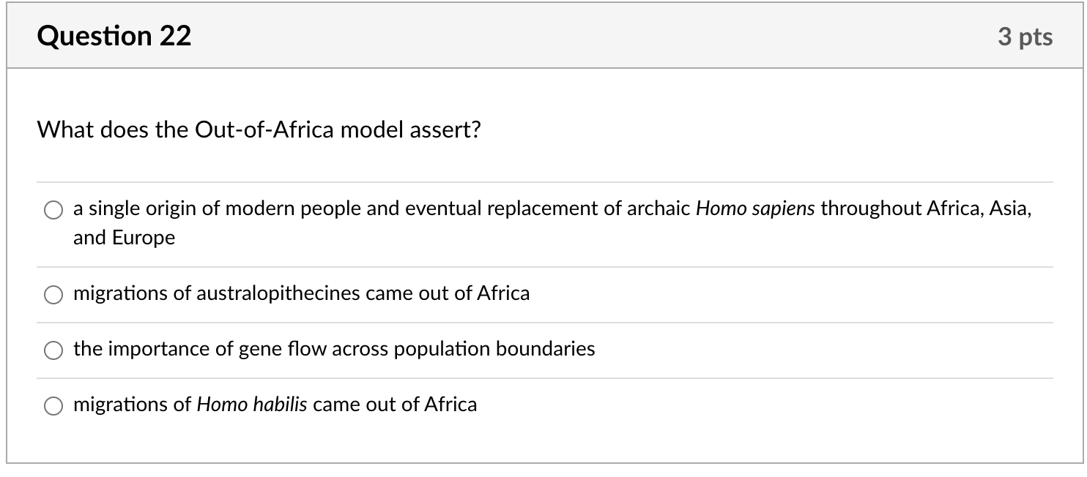The width and height of the screenshot is (1087, 477).
Task: Click the italic Homo habilis text
Action: pos(253,404)
